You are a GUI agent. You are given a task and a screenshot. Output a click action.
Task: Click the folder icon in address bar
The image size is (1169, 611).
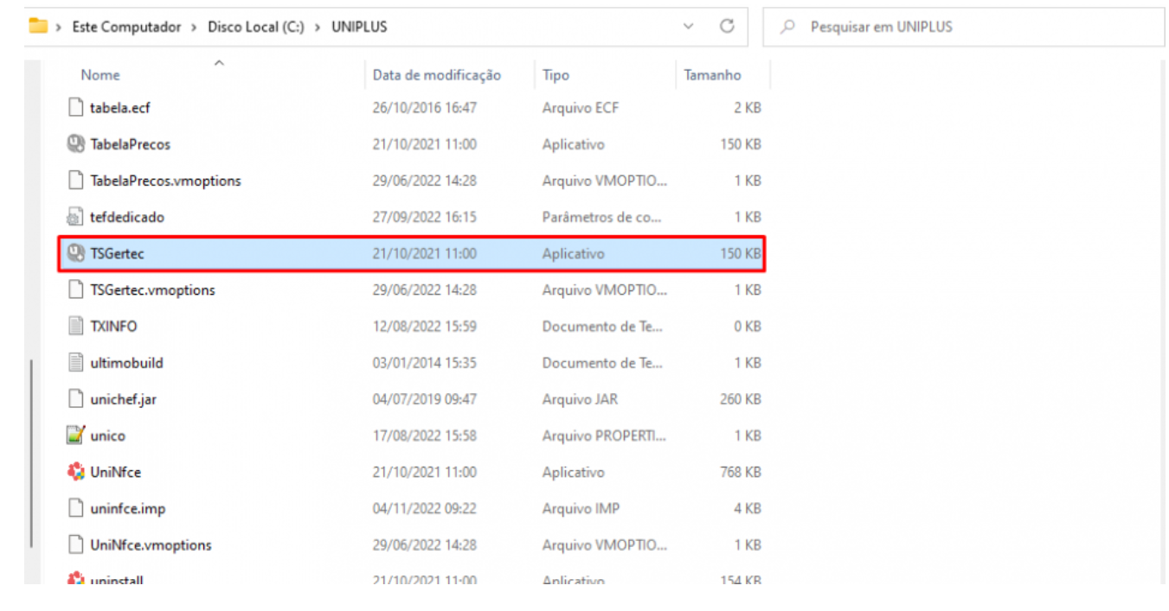37,26
